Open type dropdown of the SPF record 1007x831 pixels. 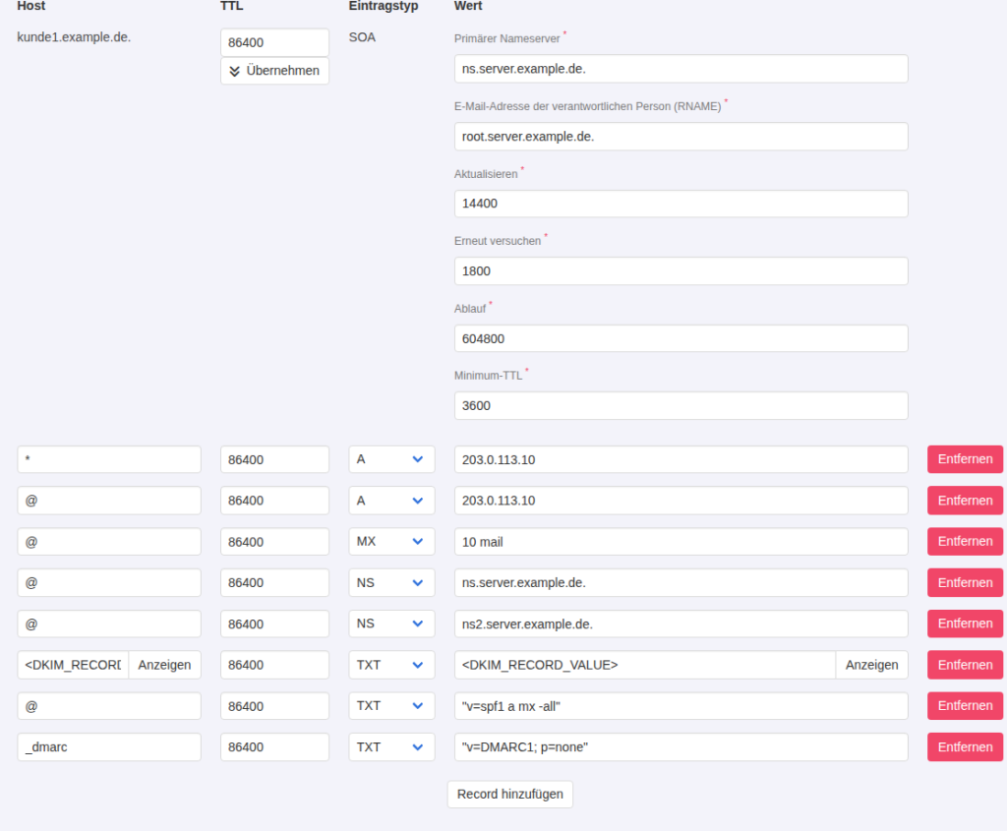coord(391,706)
